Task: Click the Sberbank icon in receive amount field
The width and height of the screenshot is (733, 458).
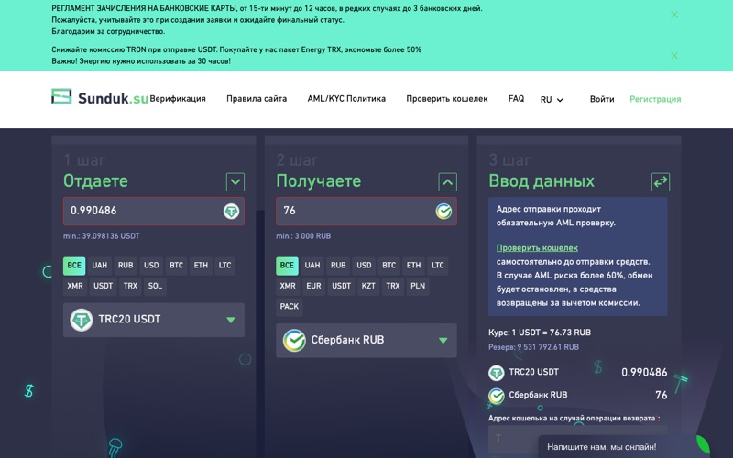Action: tap(443, 212)
